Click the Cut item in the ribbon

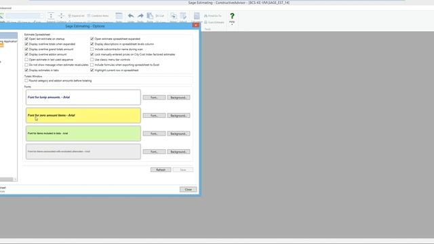160,16
